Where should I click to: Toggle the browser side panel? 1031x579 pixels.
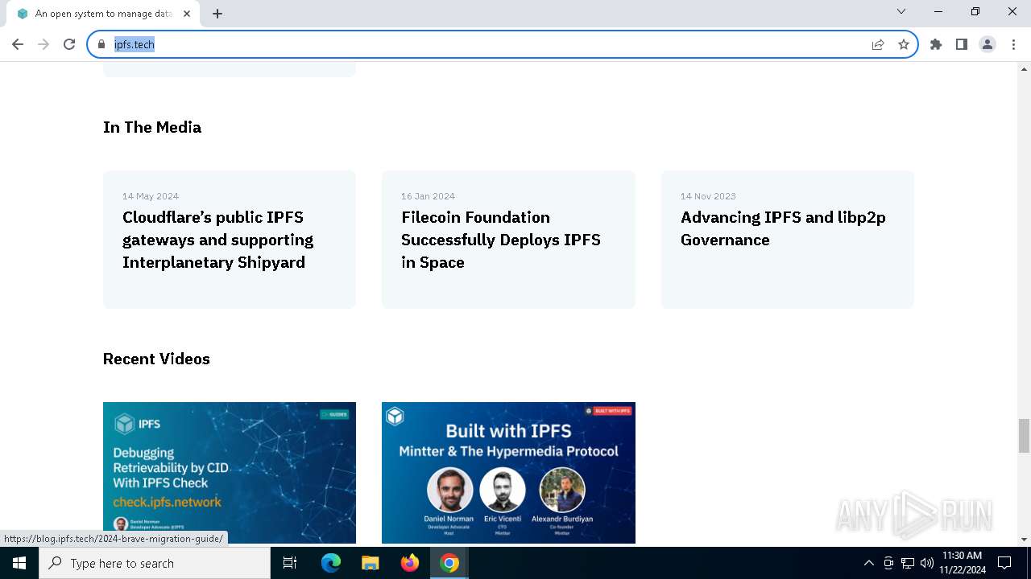[962, 44]
